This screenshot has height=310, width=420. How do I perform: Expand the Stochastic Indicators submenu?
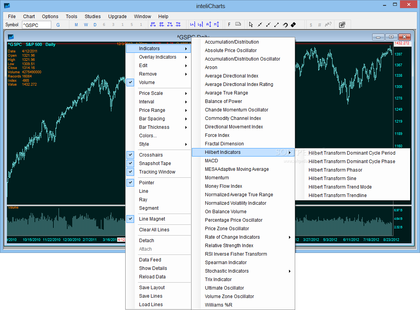(243, 271)
